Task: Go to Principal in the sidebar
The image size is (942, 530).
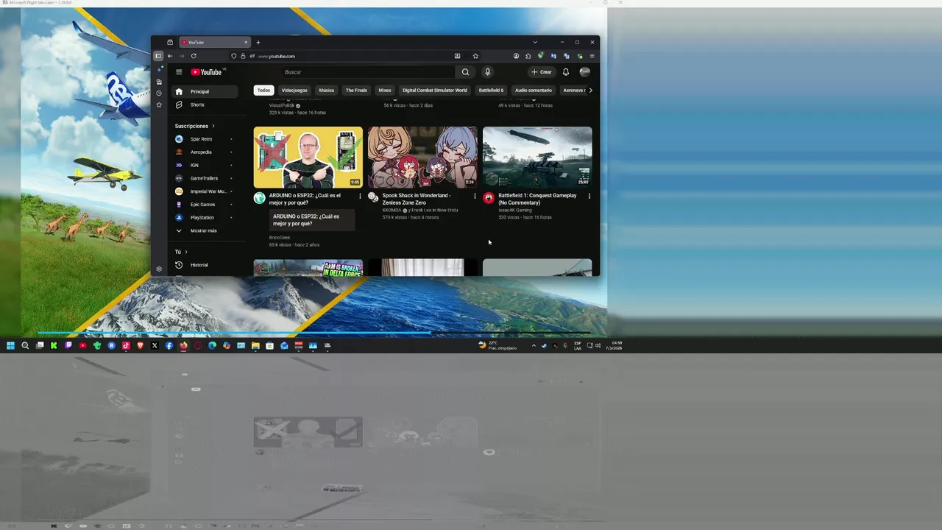Action: [205, 91]
